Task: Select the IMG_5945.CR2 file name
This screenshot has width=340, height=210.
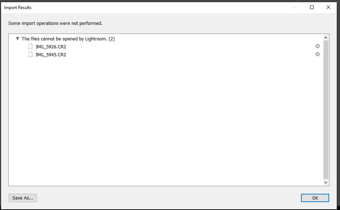Action: point(51,54)
